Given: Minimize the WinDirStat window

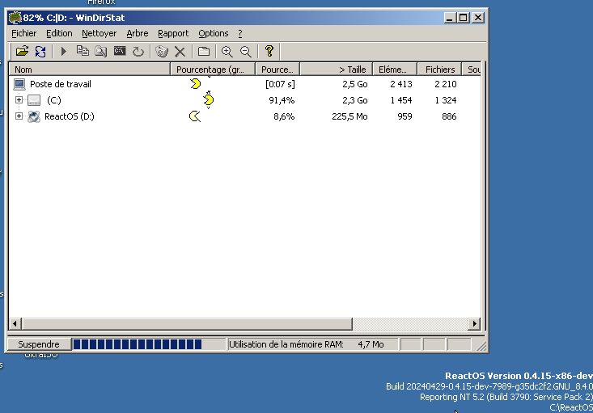Looking at the screenshot, I should pyautogui.click(x=449, y=18).
